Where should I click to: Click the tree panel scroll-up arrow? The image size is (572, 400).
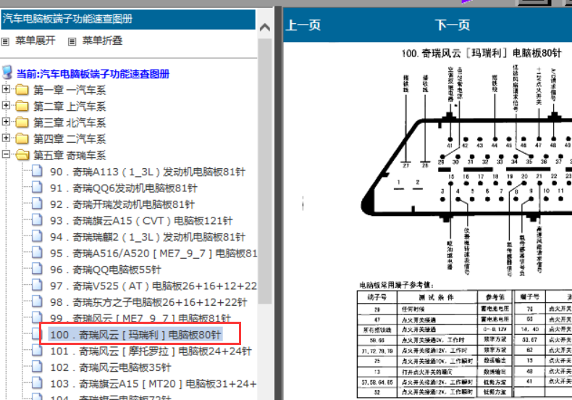(265, 27)
